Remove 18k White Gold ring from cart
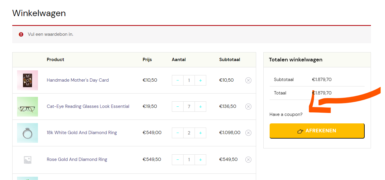 (x=248, y=133)
